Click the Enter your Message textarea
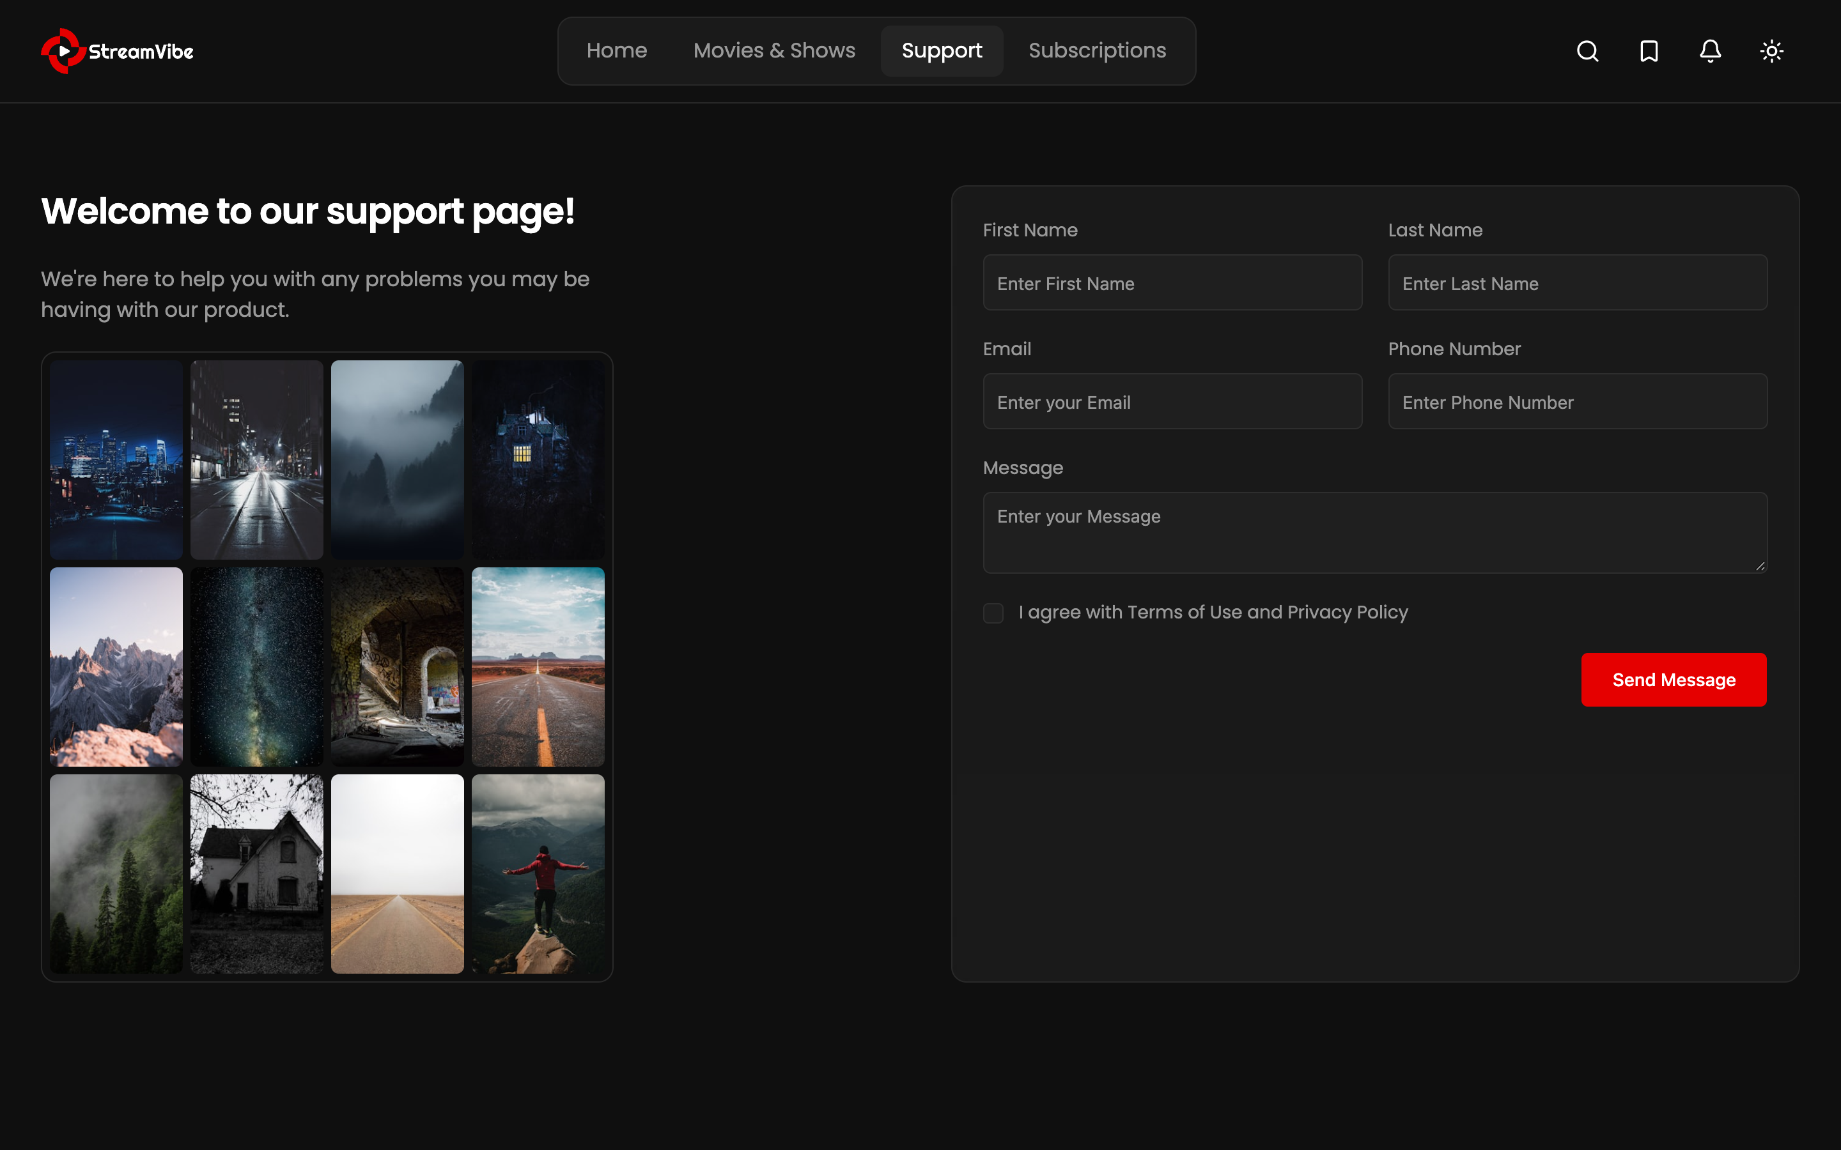This screenshot has width=1841, height=1150. pos(1374,532)
